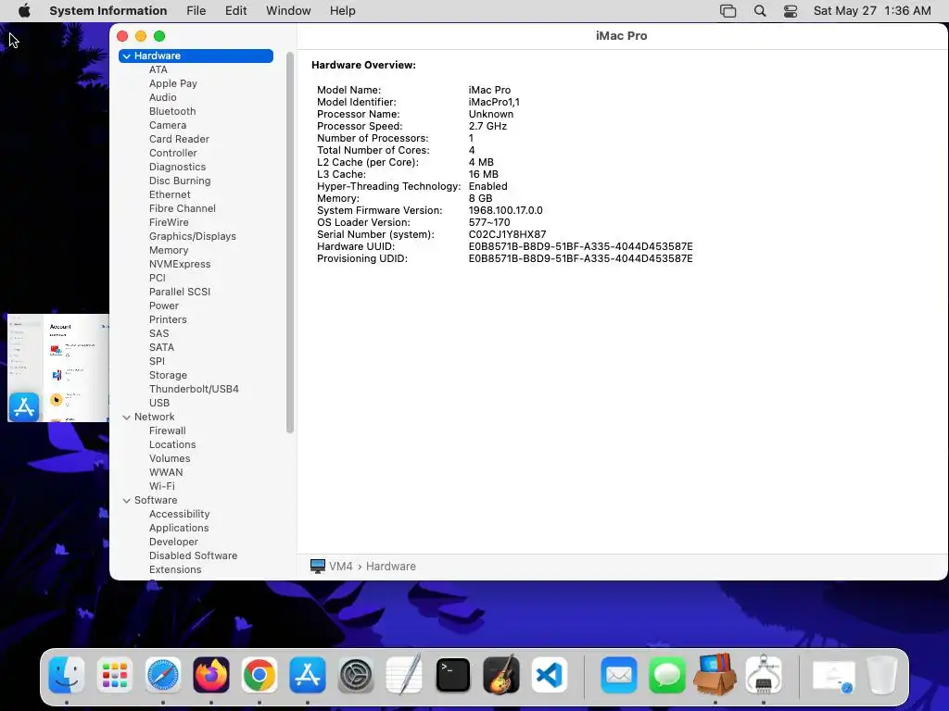Select Extensions under Software
This screenshot has width=949, height=711.
point(175,570)
